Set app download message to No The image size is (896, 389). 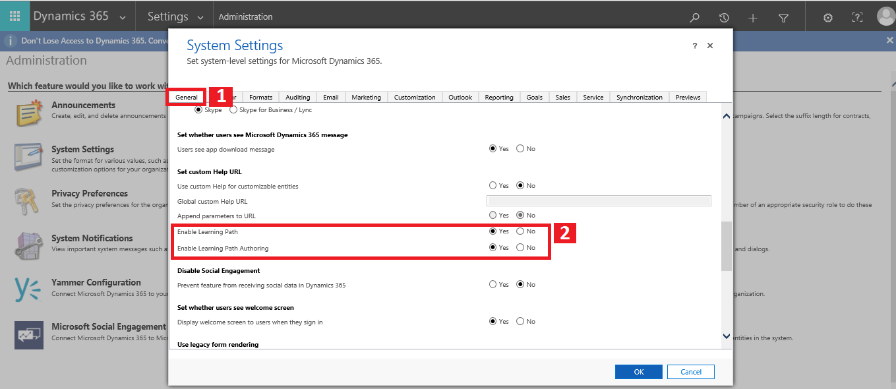coord(520,149)
